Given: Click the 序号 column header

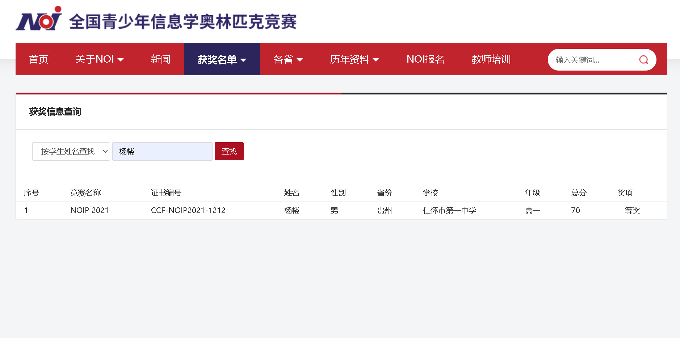Looking at the screenshot, I should click(x=32, y=193).
